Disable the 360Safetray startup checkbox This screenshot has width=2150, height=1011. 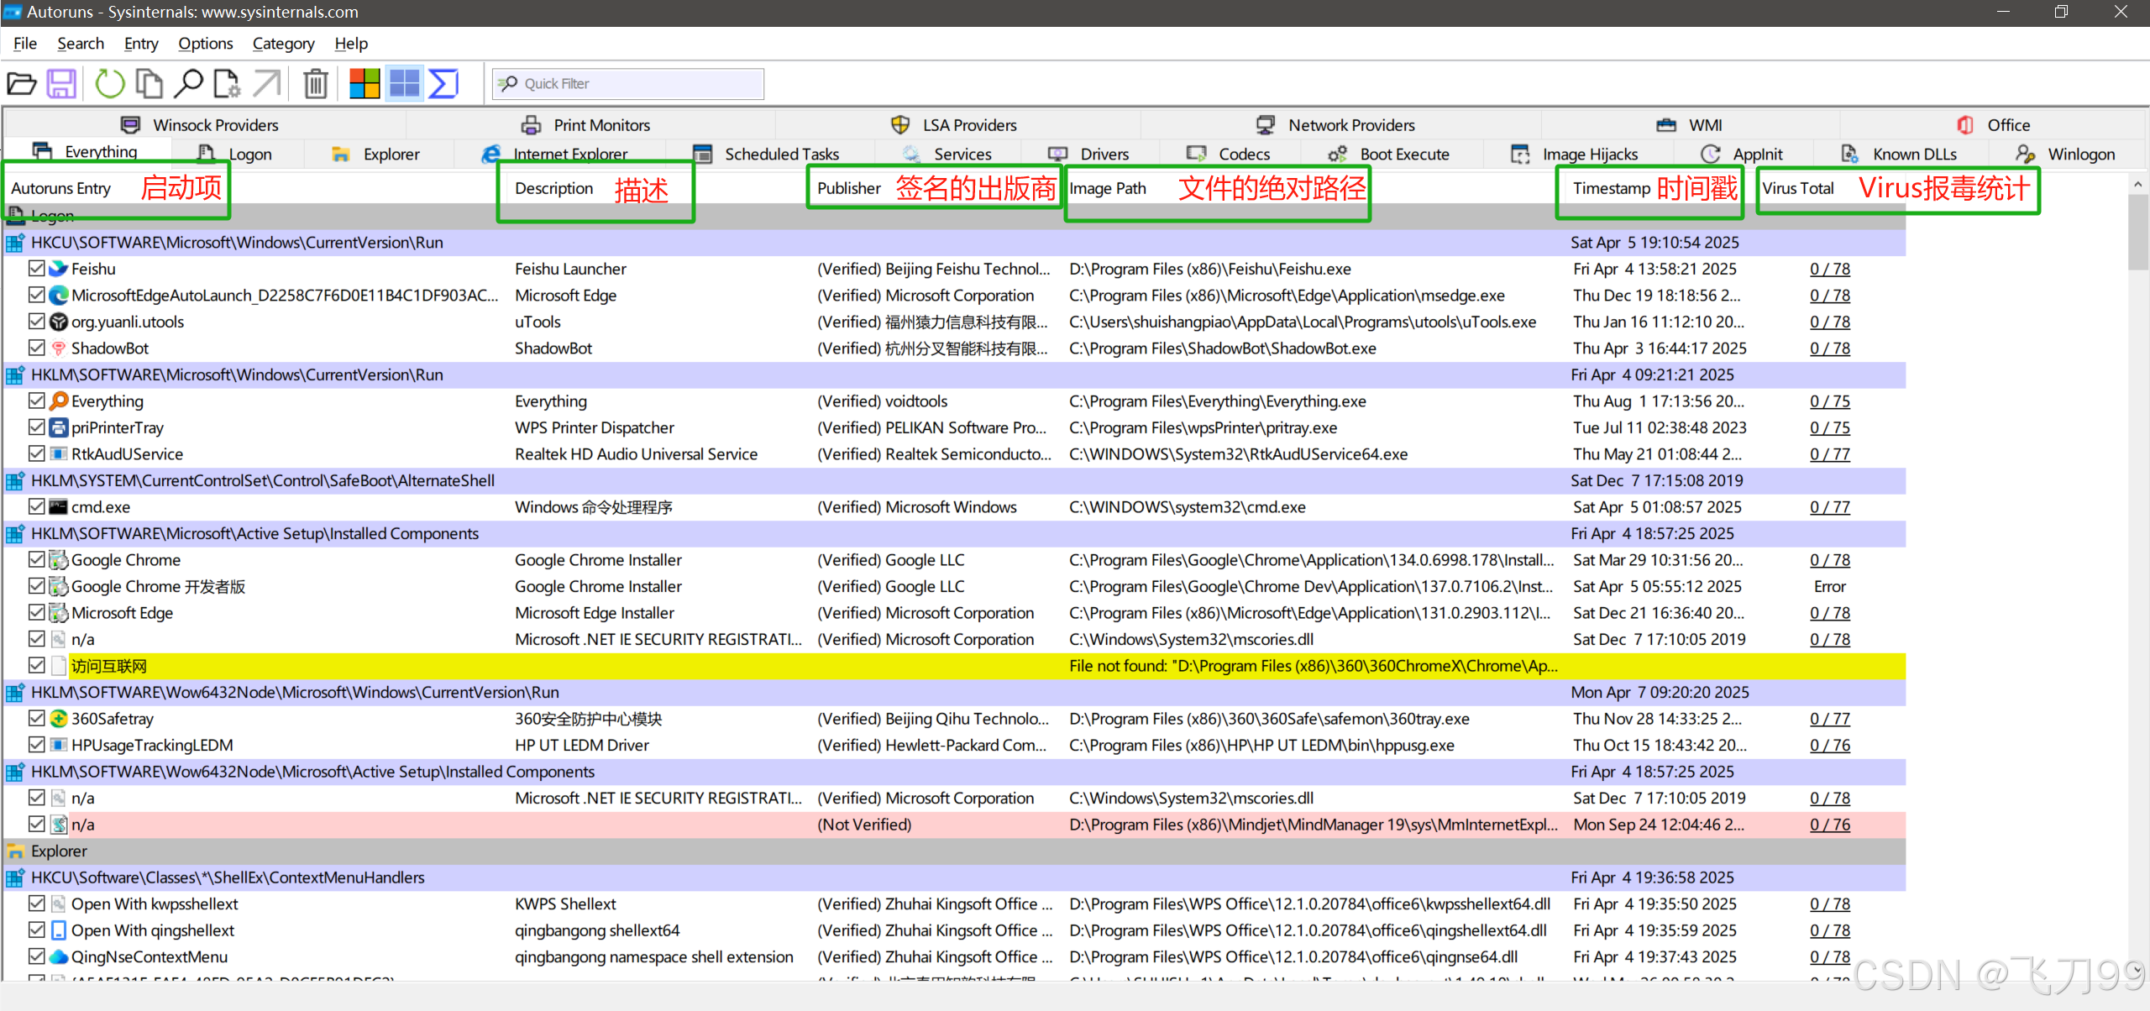36,719
